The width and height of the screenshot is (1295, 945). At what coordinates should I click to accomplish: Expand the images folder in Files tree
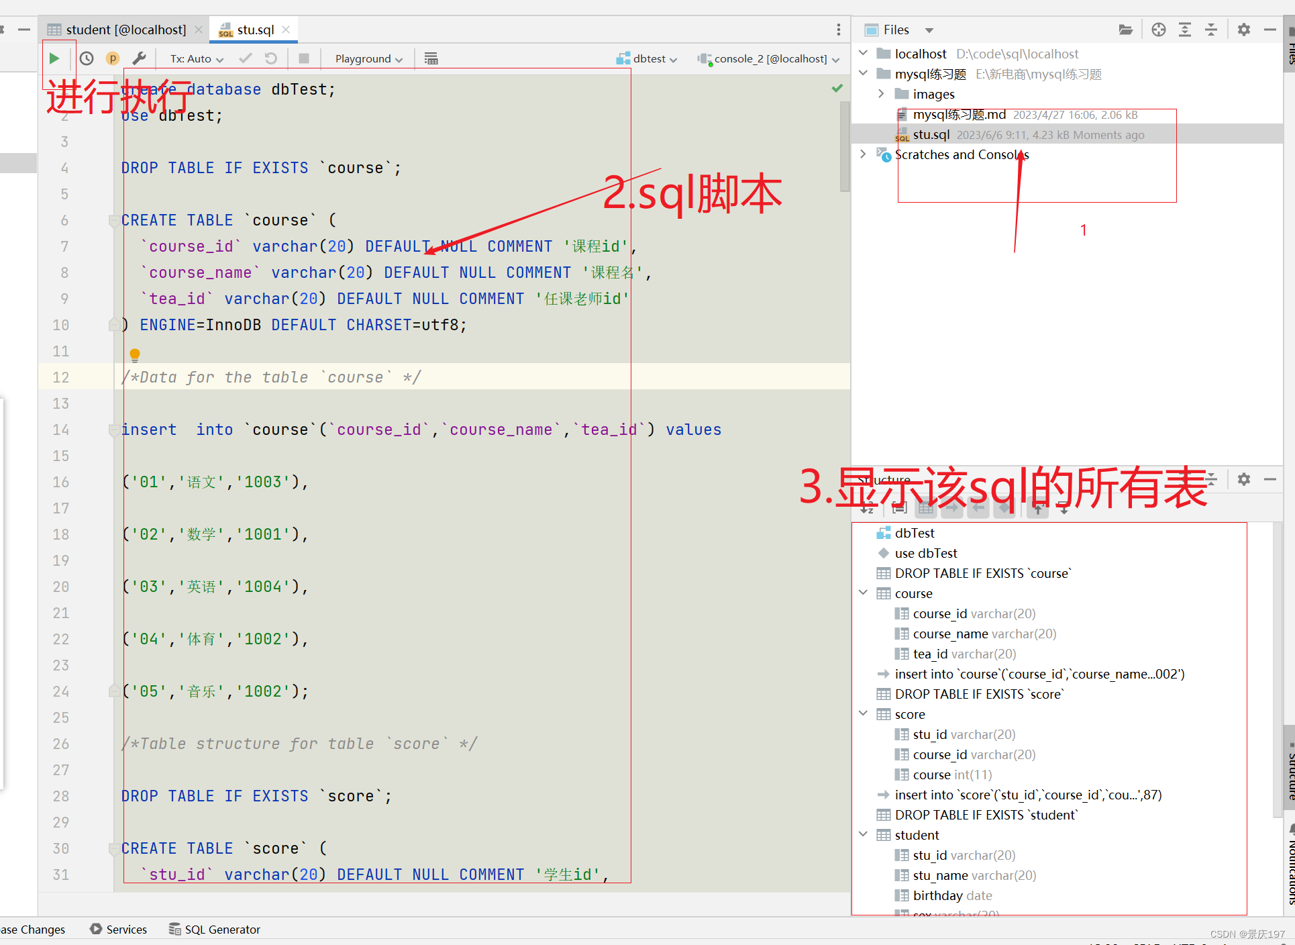pyautogui.click(x=881, y=94)
